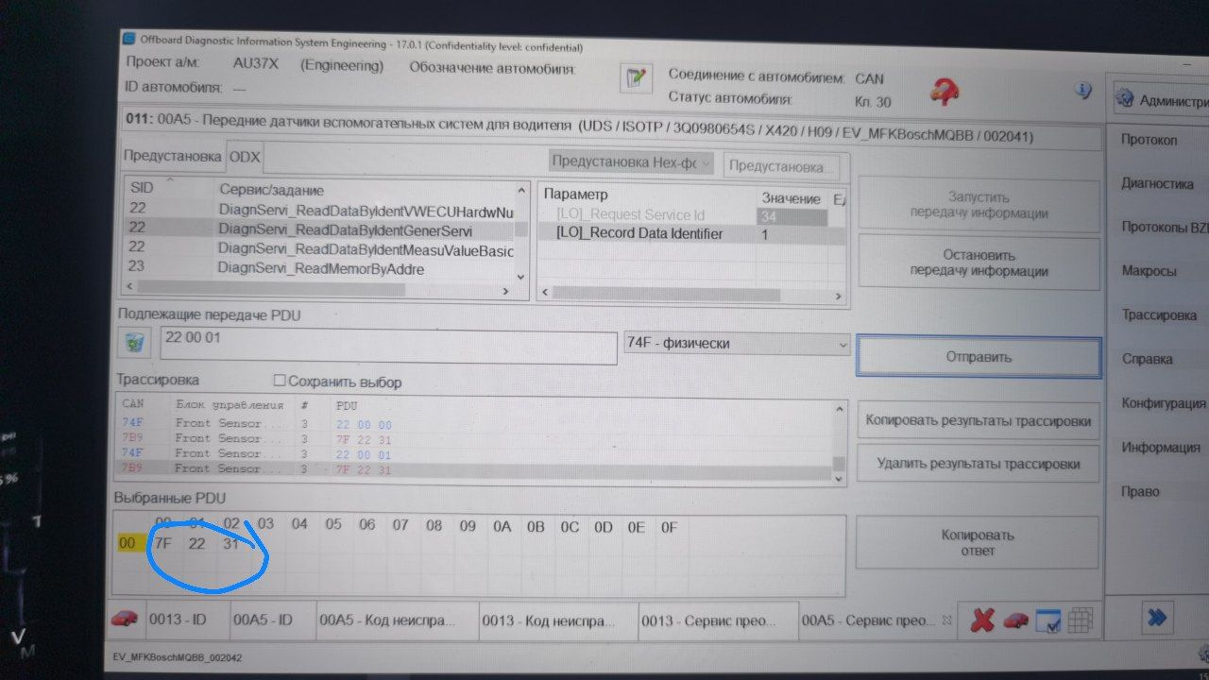The image size is (1209, 680).
Task: Click the checked-window dialog icon in bottom toolbar
Action: coord(1047,620)
